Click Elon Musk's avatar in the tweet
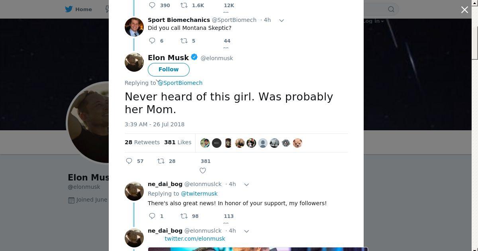Viewport: 478px width, 251px height. [x=134, y=62]
